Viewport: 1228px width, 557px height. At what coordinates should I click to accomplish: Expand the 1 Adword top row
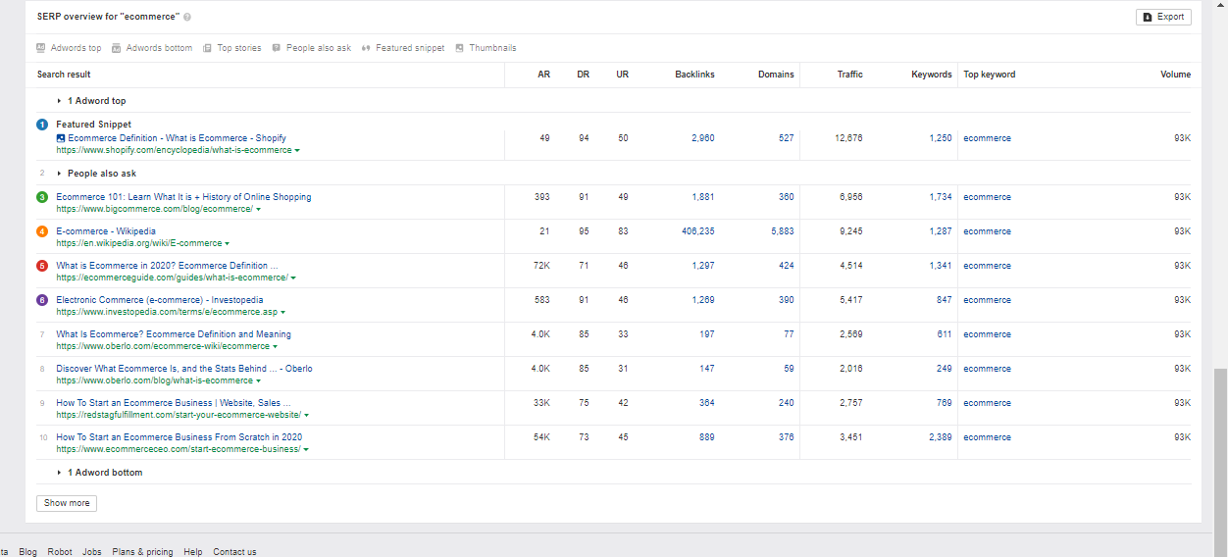point(59,101)
